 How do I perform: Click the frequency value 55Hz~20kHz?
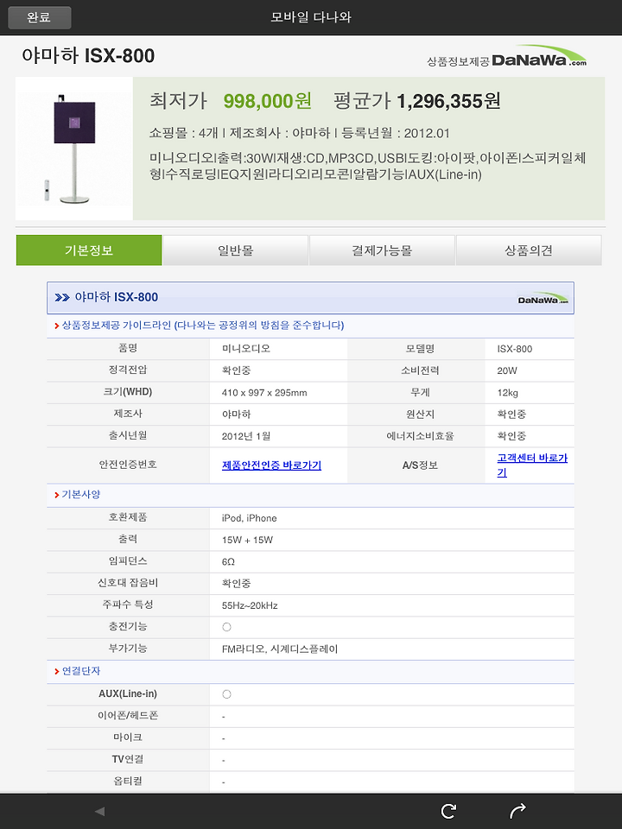(250, 605)
